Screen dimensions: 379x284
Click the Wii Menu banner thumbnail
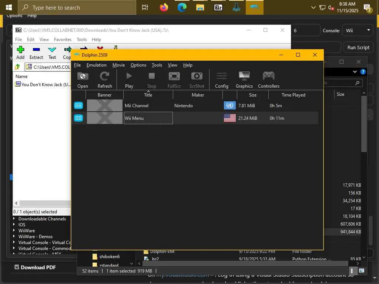105,118
